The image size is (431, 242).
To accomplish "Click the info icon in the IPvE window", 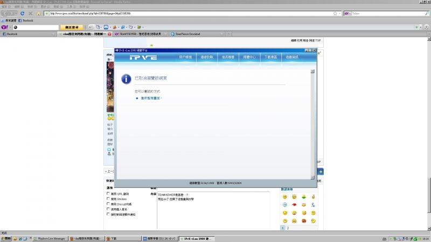I will click(126, 79).
